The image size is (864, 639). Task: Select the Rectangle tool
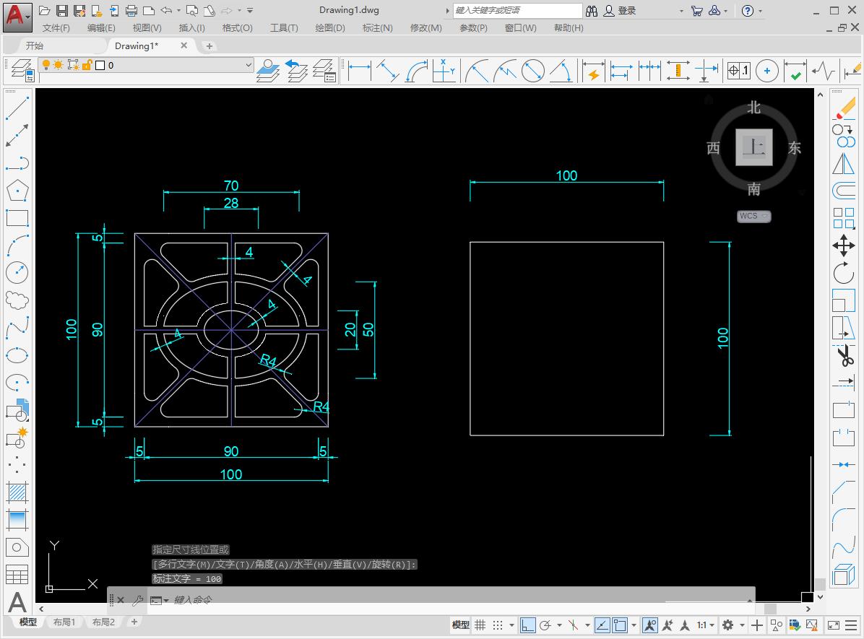tap(18, 217)
